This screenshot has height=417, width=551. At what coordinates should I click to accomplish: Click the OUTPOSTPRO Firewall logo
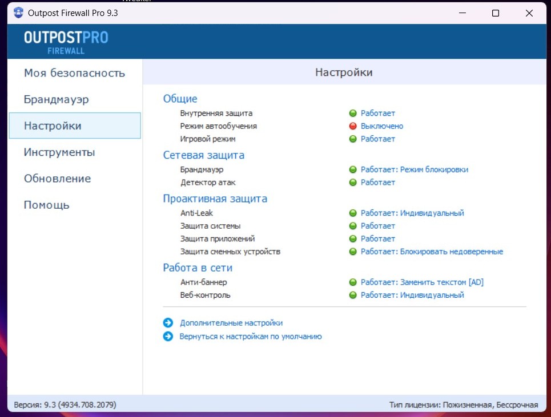click(66, 42)
